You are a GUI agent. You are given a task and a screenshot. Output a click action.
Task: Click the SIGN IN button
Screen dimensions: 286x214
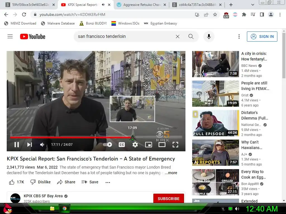point(262,37)
